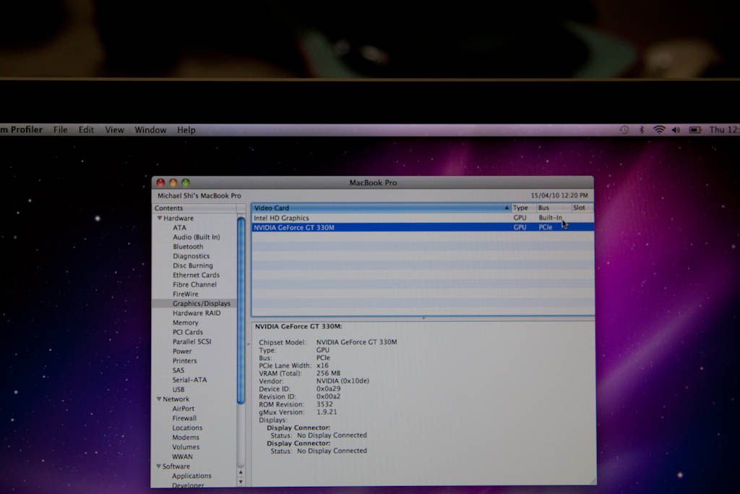The height and width of the screenshot is (494, 740).
Task: Select the Intel HD Graphics row
Action: [422, 218]
